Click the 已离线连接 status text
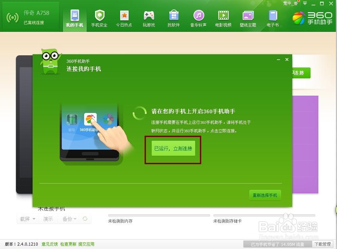This screenshot has height=249, width=337. click(34, 22)
